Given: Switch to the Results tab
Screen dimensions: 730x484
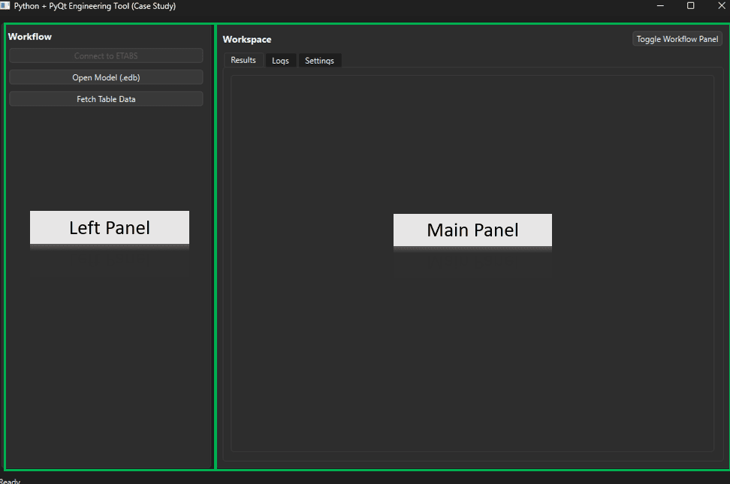Looking at the screenshot, I should pyautogui.click(x=243, y=60).
